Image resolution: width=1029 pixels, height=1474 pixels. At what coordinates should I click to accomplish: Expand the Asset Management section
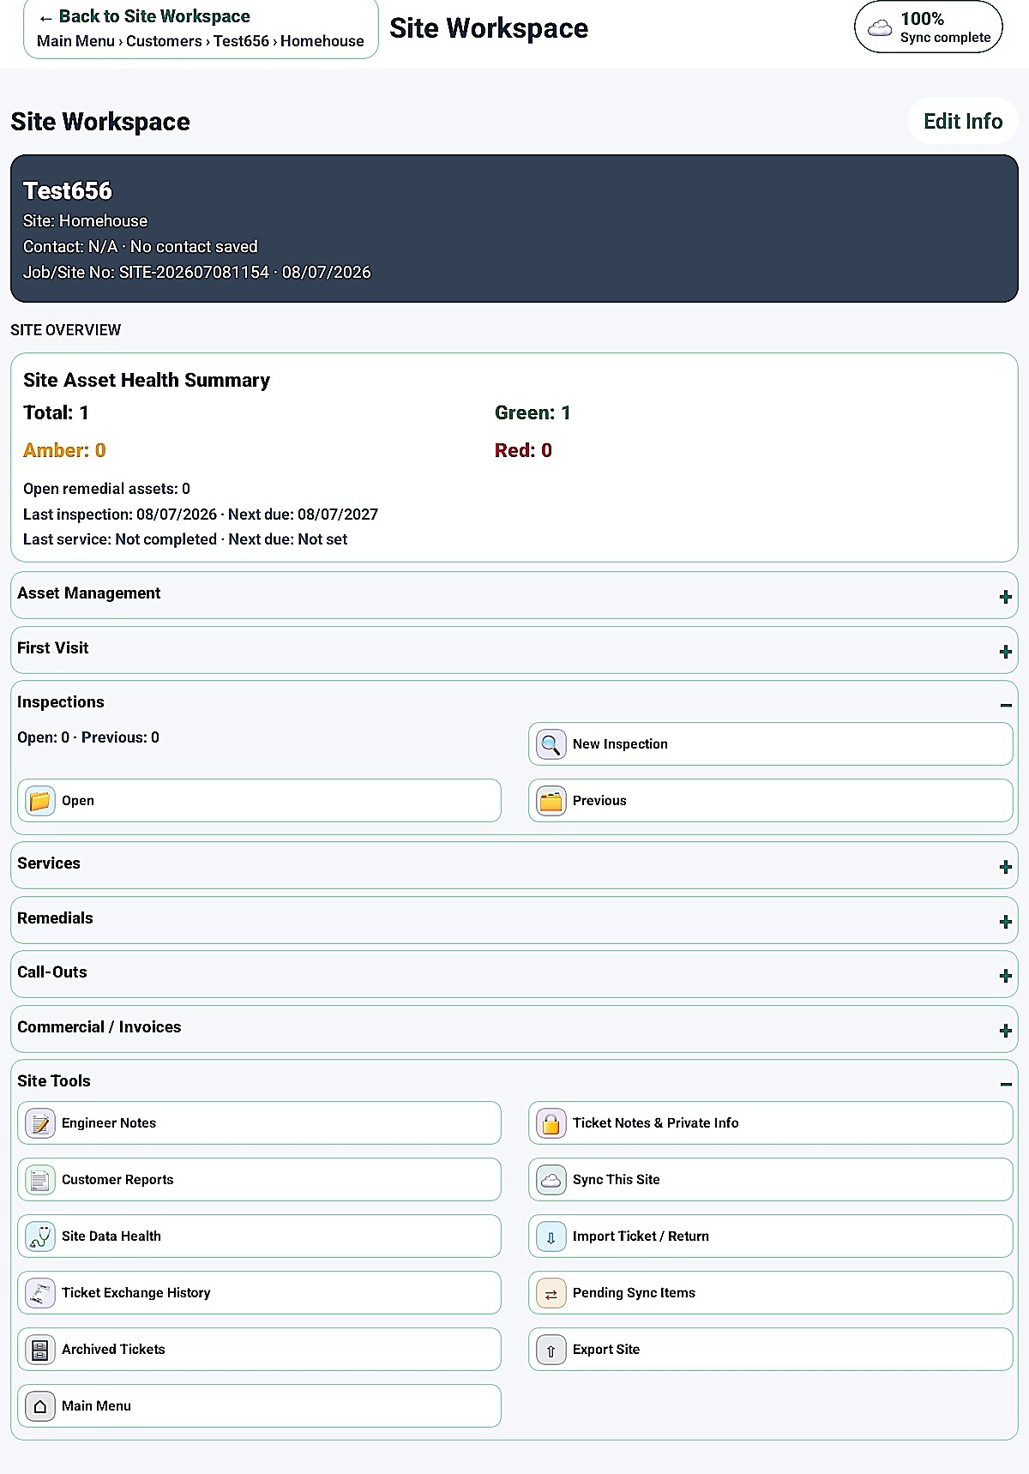pyautogui.click(x=1006, y=597)
